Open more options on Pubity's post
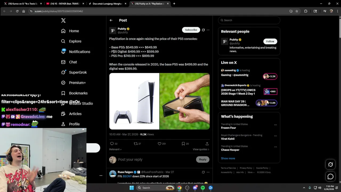341x192 pixels. click(208, 30)
